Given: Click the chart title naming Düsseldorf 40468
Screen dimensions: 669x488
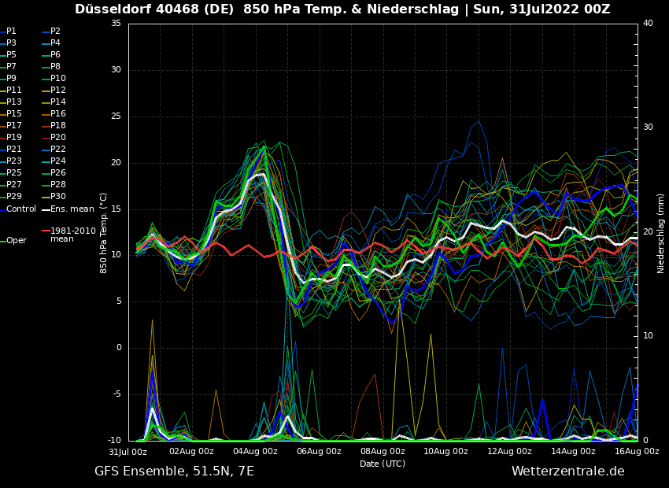Looking at the screenshot, I should 342,9.
